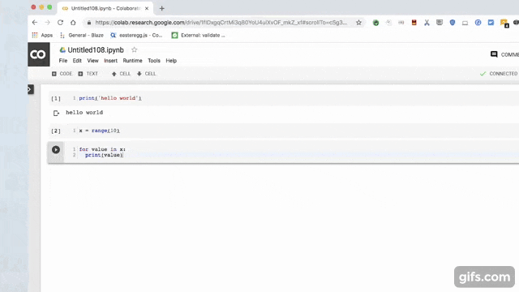Viewport: 519px width, 292px height.
Task: Rename the notebook title Untitled108.ipynb
Action: coord(96,50)
